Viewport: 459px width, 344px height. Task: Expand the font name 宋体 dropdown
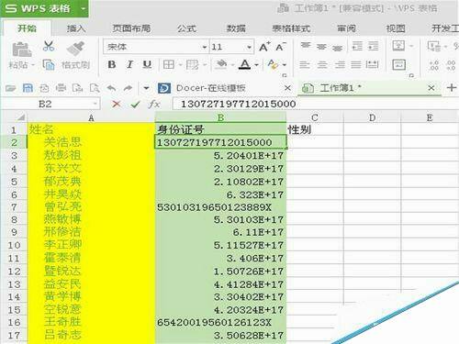pos(205,47)
